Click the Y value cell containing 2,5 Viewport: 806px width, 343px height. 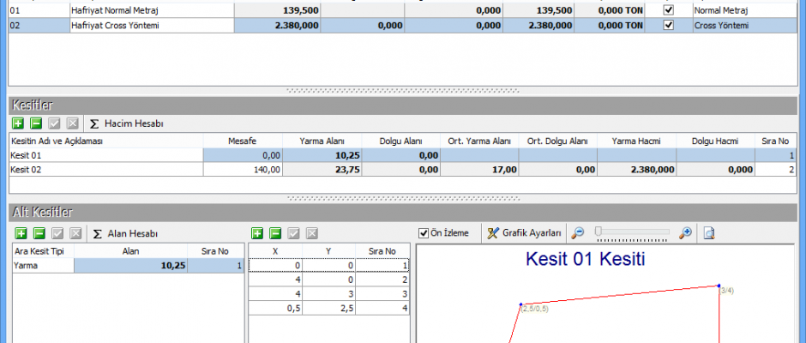coord(330,308)
